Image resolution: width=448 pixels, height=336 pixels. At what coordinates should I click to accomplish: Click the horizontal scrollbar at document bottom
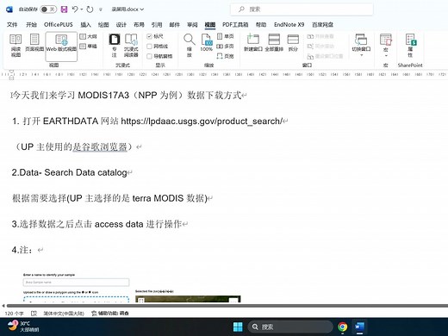(227, 306)
